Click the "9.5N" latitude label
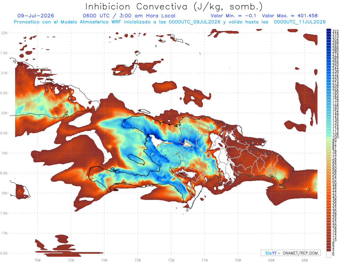This screenshot has height=264, width=342. tap(4, 133)
